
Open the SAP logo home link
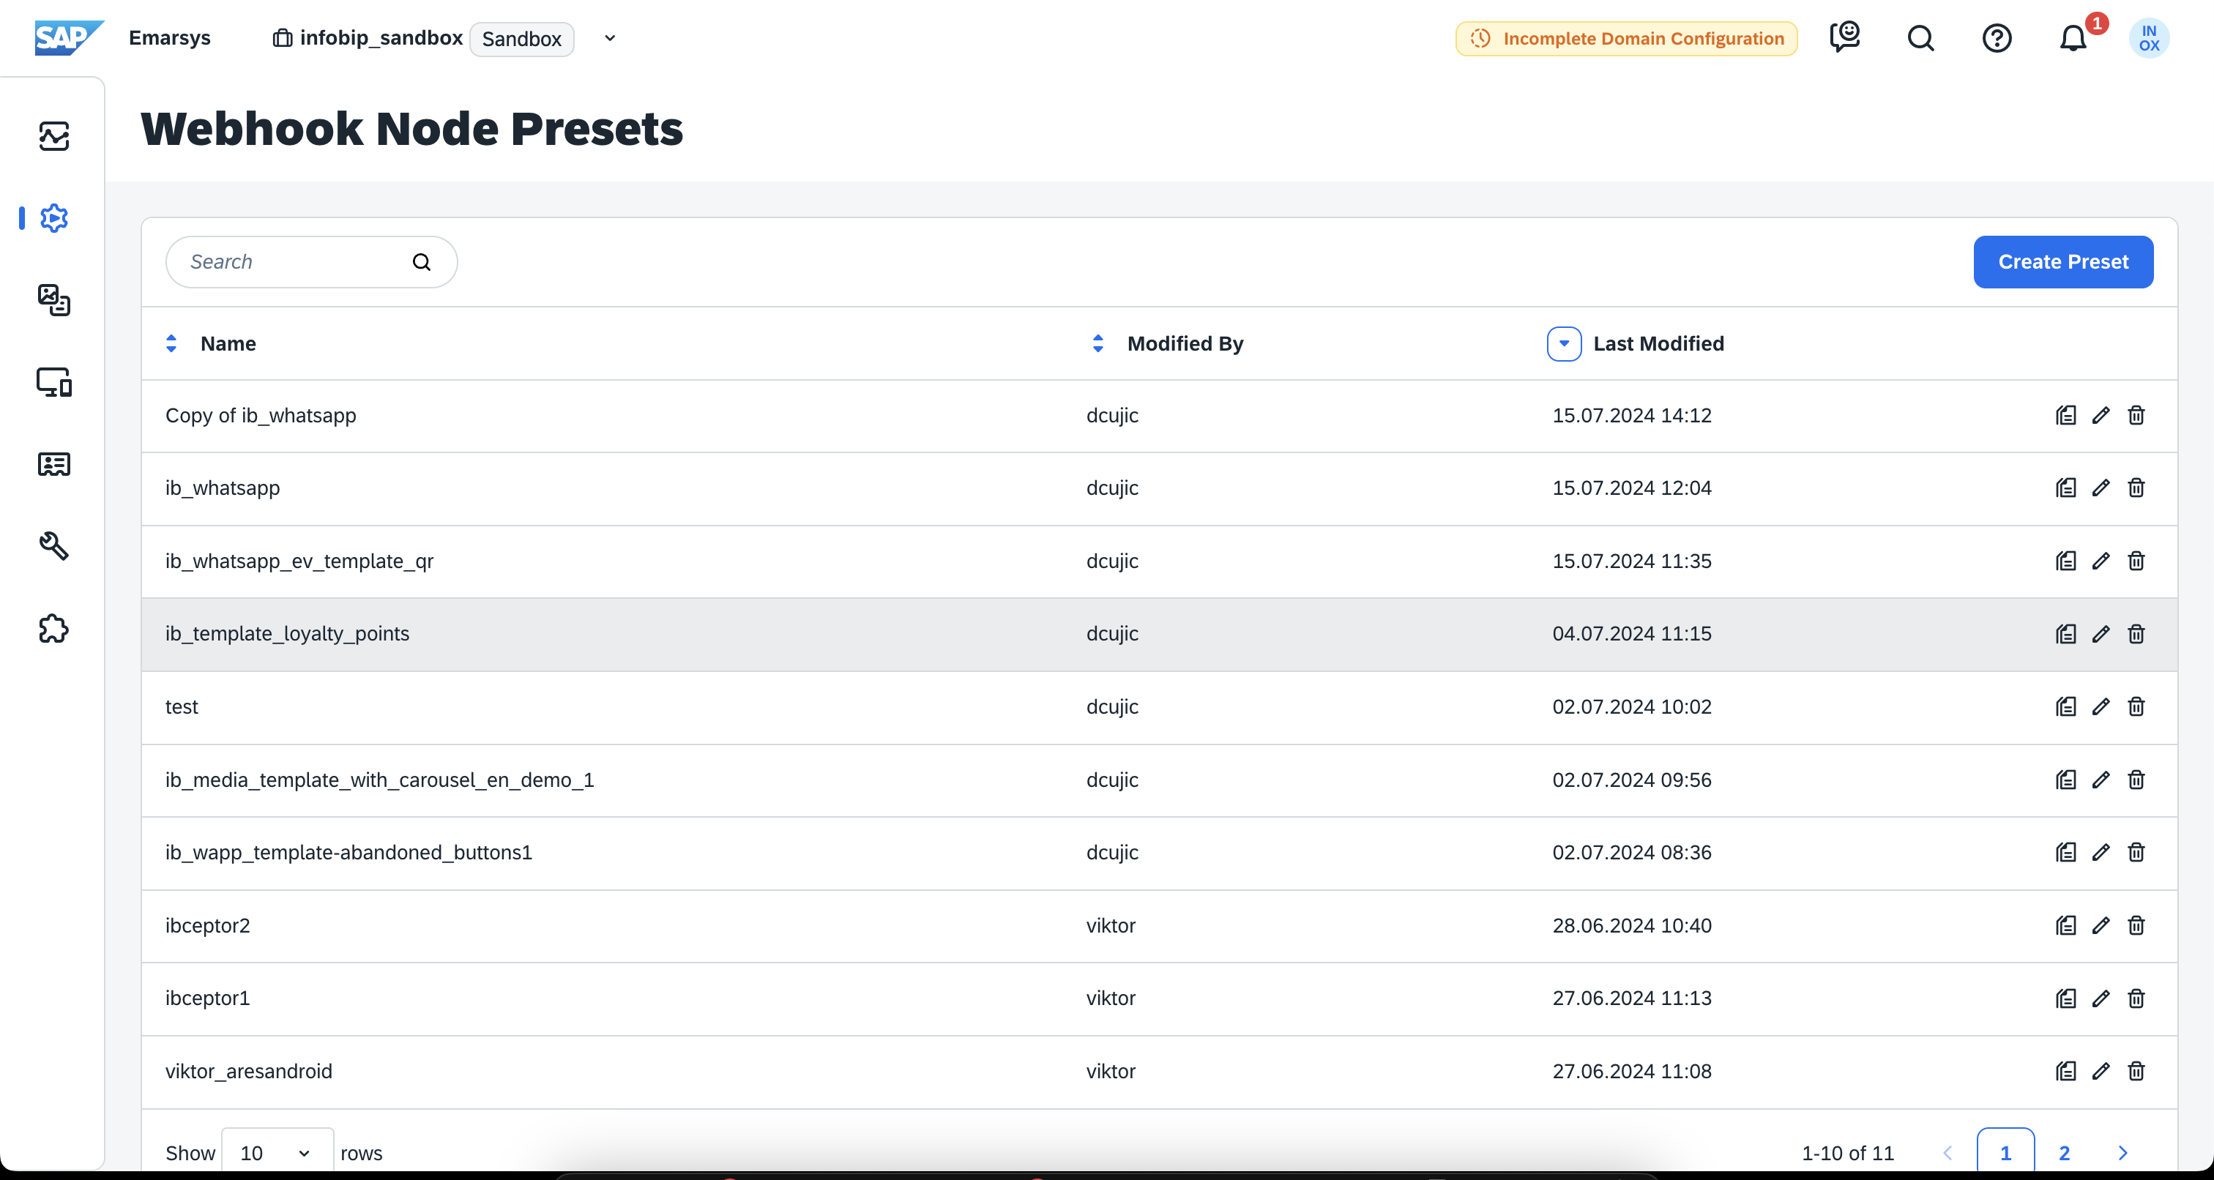click(69, 38)
